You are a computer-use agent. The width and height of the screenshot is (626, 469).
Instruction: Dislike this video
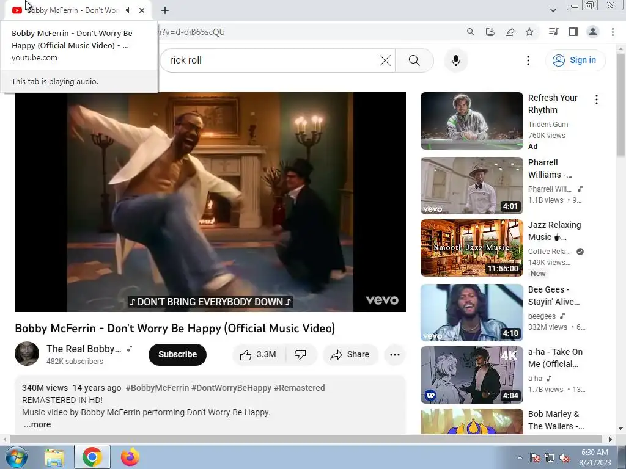click(x=300, y=355)
